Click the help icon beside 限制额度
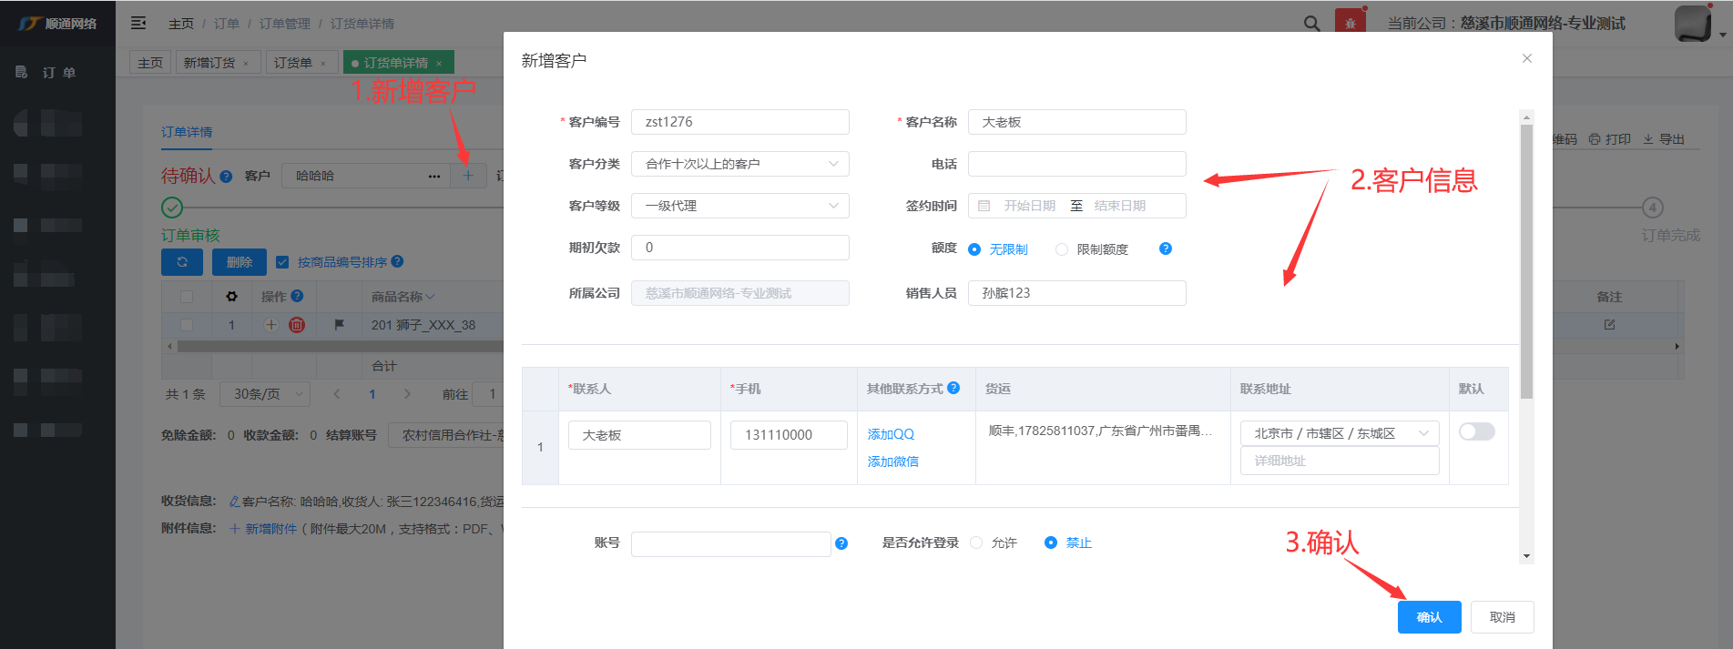This screenshot has width=1733, height=649. pos(1165,248)
